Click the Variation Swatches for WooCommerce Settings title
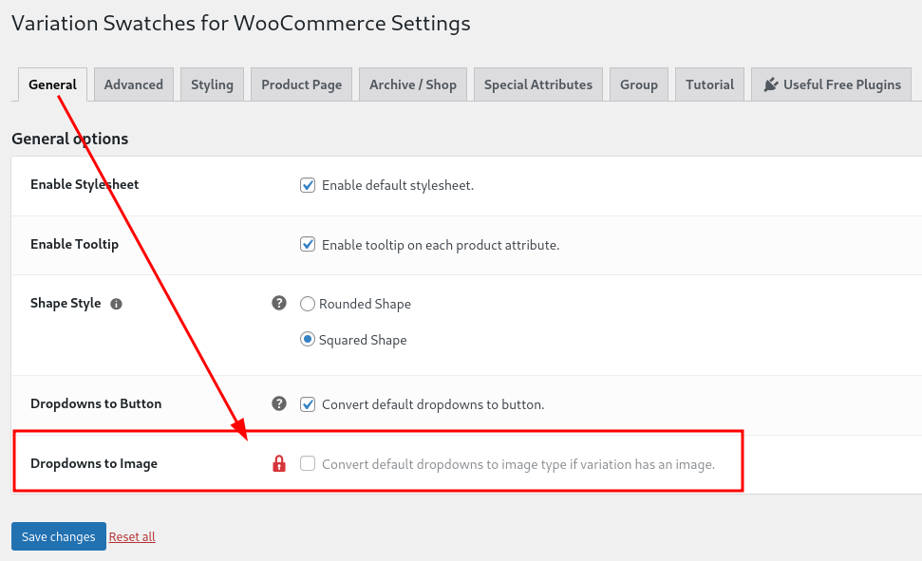 (241, 24)
